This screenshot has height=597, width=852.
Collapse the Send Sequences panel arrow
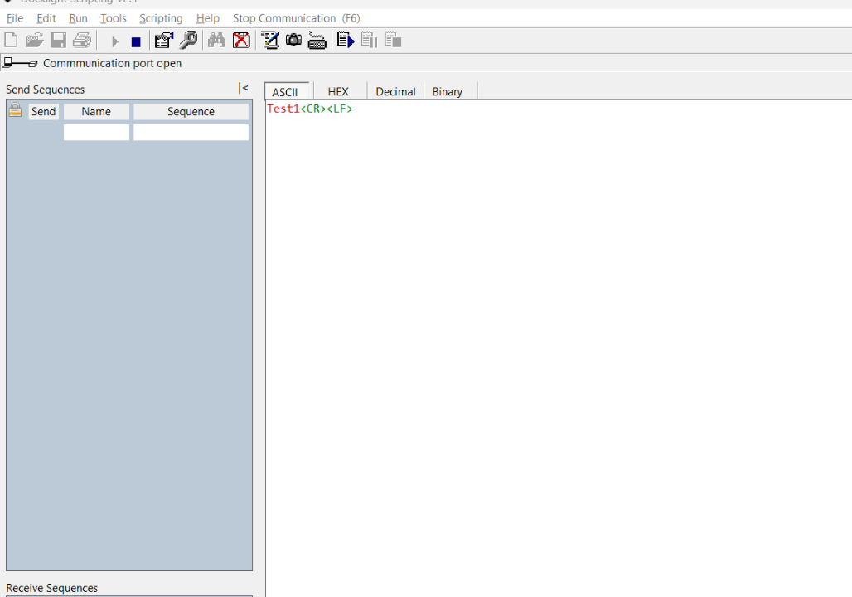click(x=243, y=88)
